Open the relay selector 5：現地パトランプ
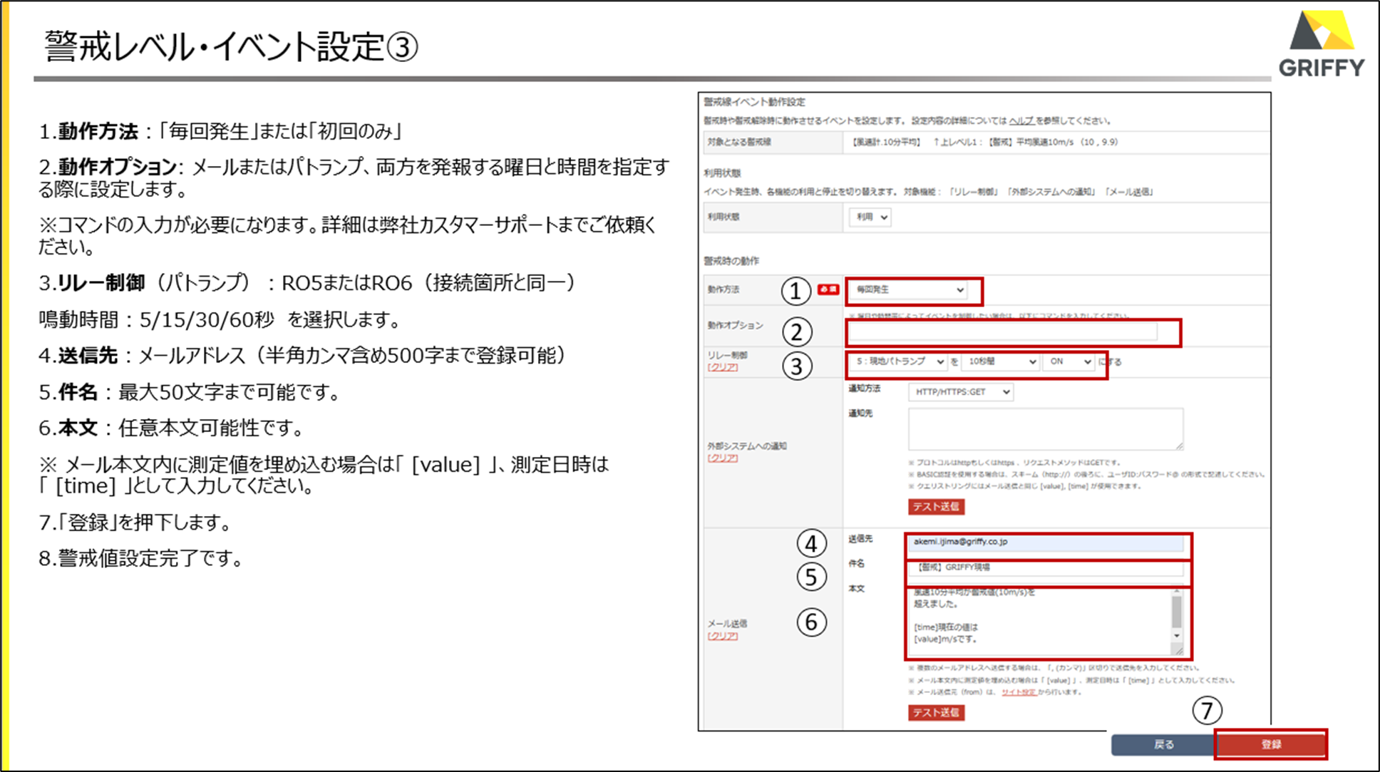 click(x=900, y=362)
